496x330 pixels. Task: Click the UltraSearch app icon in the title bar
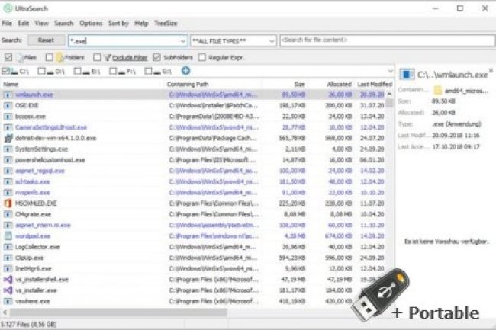[8, 8]
